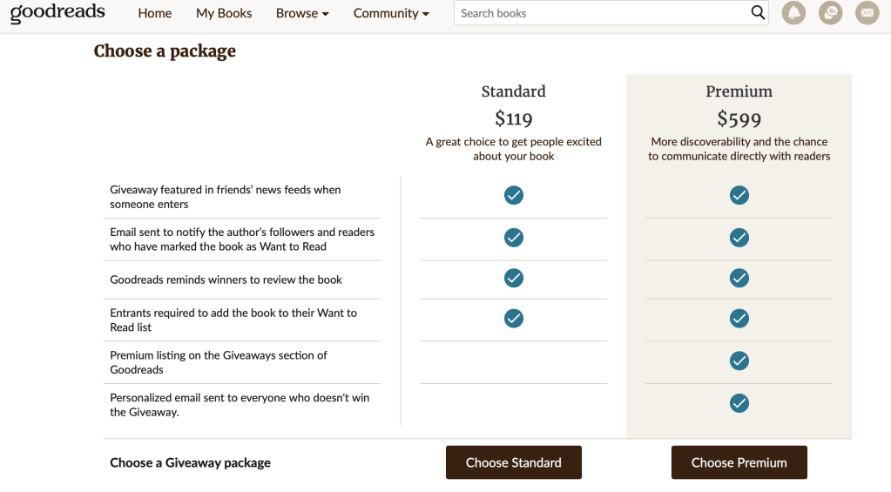Image resolution: width=891 pixels, height=492 pixels.
Task: Expand the Browse dropdown menu
Action: [302, 13]
